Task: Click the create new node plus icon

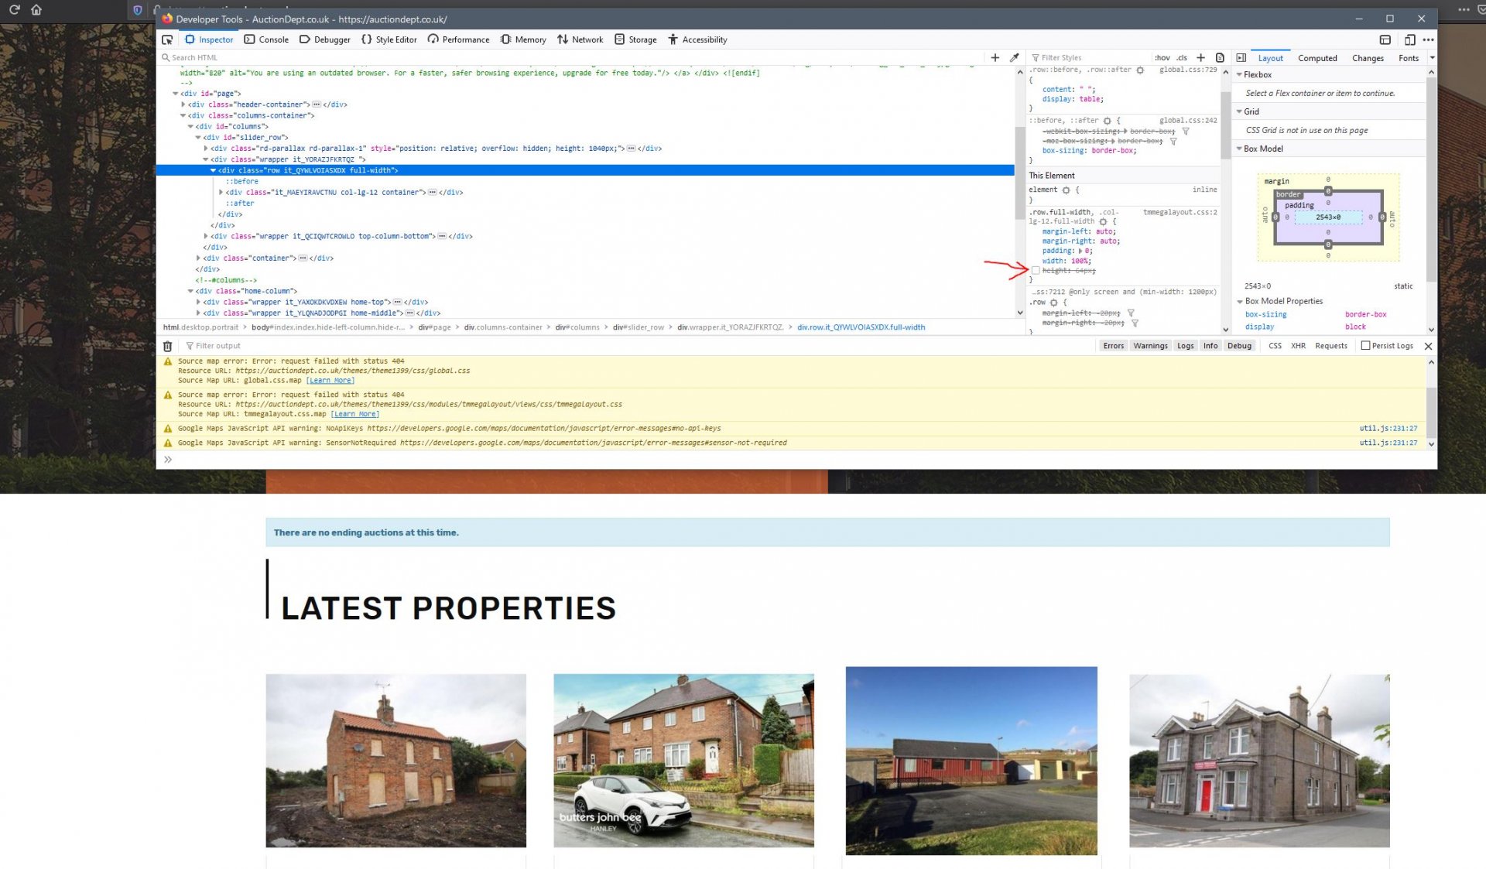Action: pyautogui.click(x=995, y=57)
